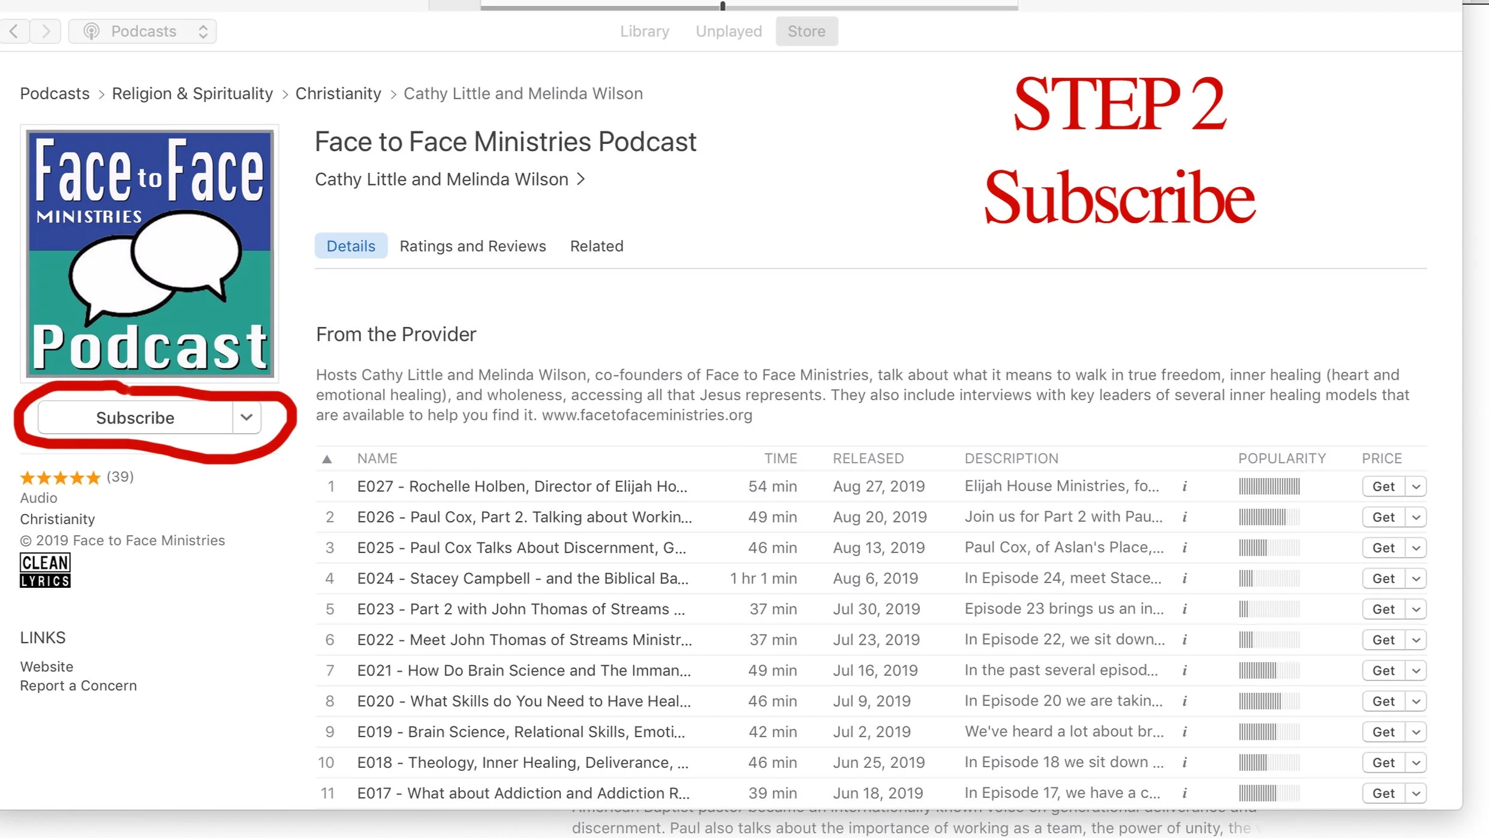
Task: Expand Get options arrow for E026
Action: click(1416, 517)
